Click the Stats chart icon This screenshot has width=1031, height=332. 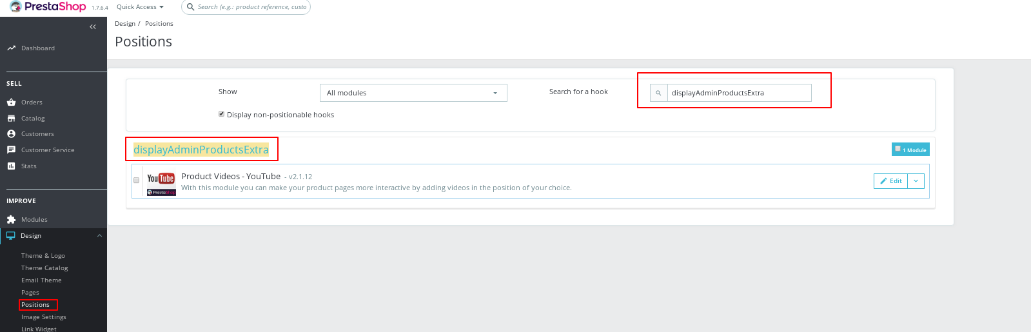[x=11, y=166]
